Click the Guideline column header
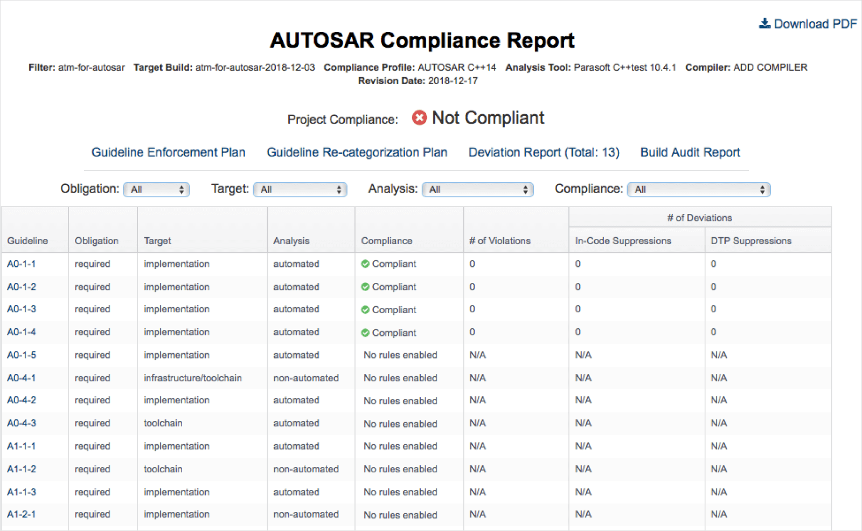The width and height of the screenshot is (862, 531). pyautogui.click(x=27, y=240)
